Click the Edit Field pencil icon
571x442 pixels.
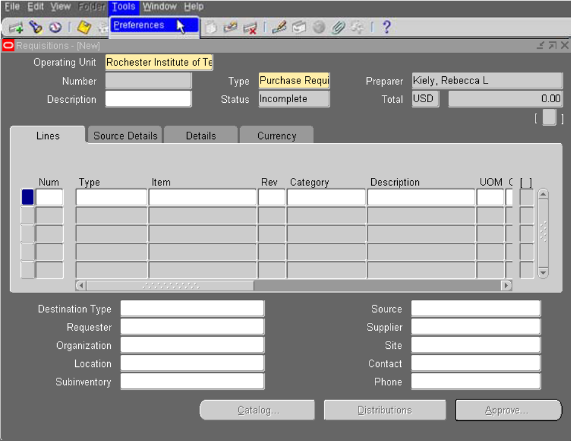(x=278, y=28)
